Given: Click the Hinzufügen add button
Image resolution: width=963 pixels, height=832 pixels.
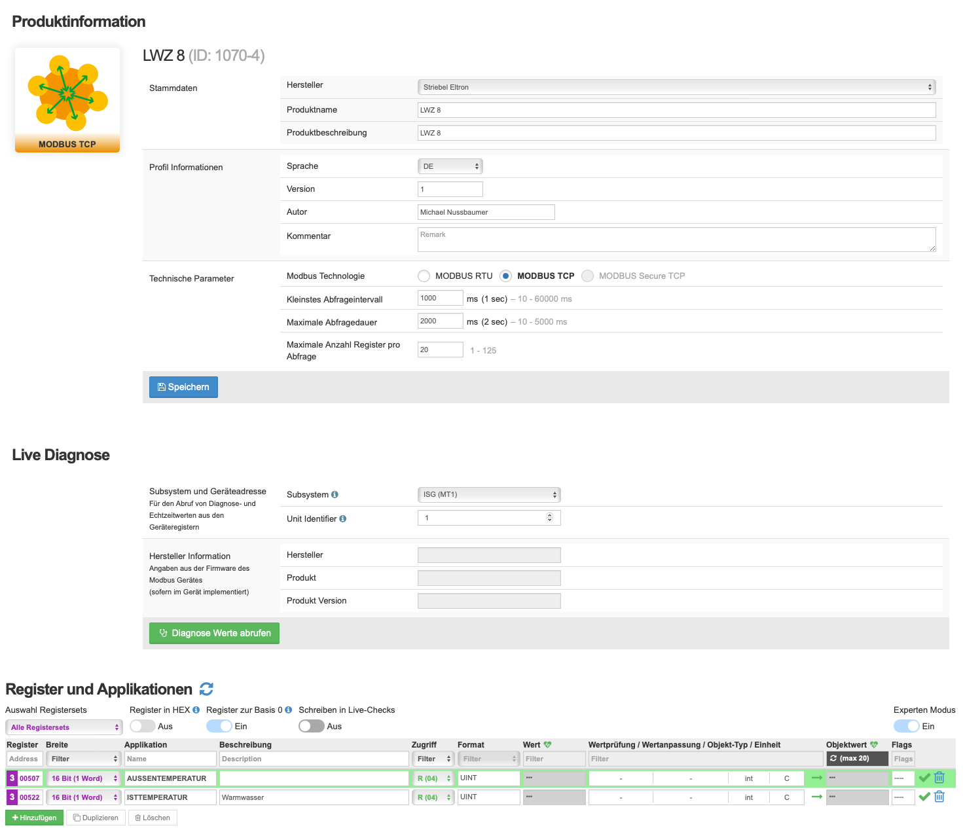Looking at the screenshot, I should click(x=34, y=818).
